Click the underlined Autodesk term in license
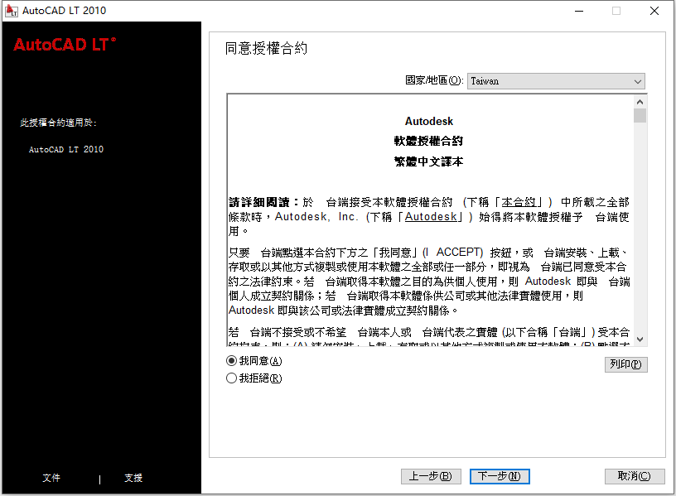The image size is (676, 496). [x=431, y=217]
